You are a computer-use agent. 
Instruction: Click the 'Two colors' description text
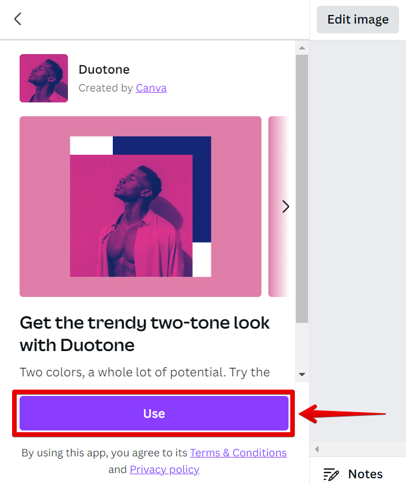coord(145,372)
